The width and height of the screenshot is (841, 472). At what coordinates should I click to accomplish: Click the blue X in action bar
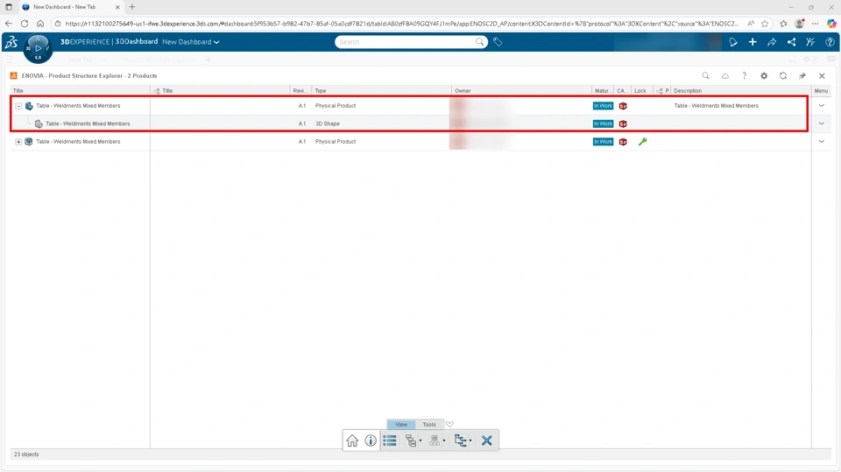486,440
